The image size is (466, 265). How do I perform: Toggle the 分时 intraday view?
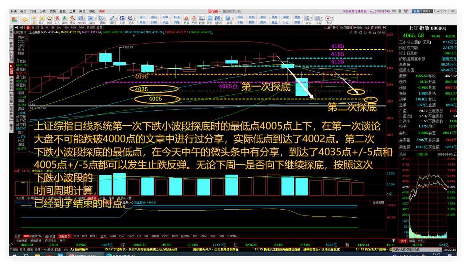(x=22, y=28)
